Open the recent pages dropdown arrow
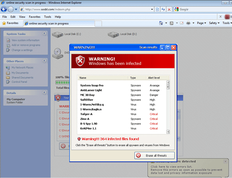 coord(16,9)
